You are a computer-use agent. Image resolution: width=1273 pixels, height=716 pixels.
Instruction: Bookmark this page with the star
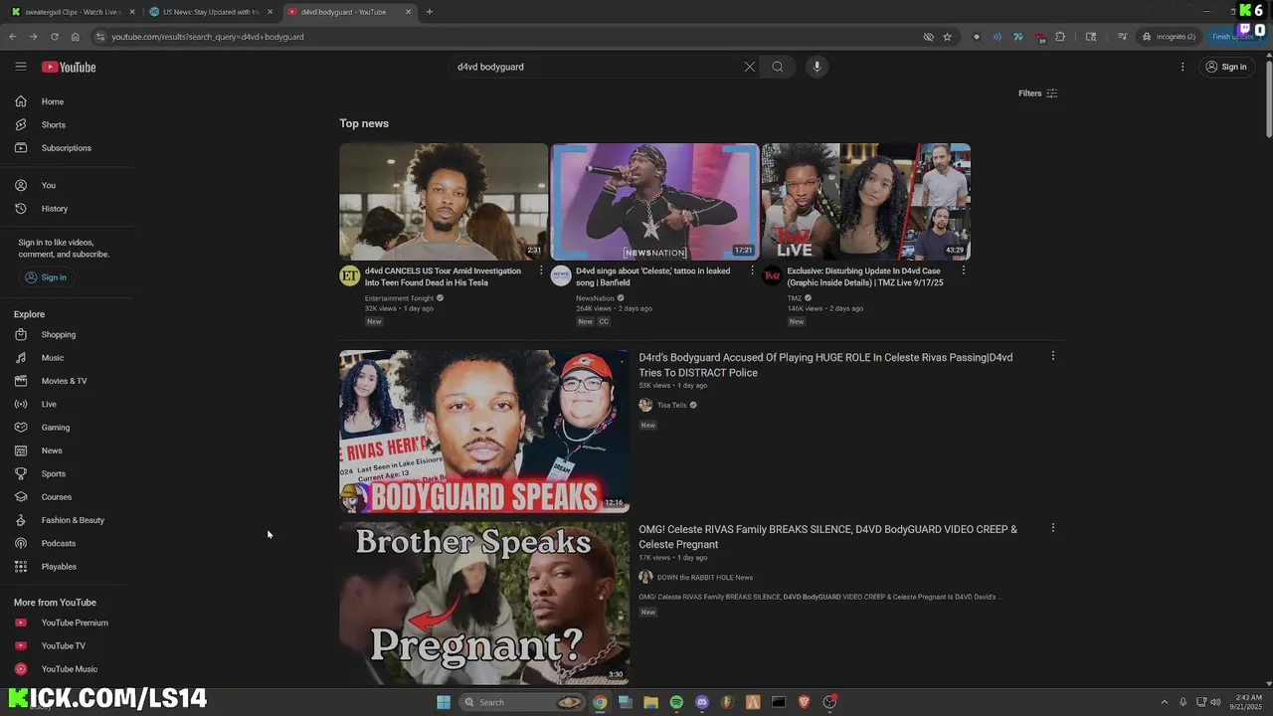tap(947, 37)
